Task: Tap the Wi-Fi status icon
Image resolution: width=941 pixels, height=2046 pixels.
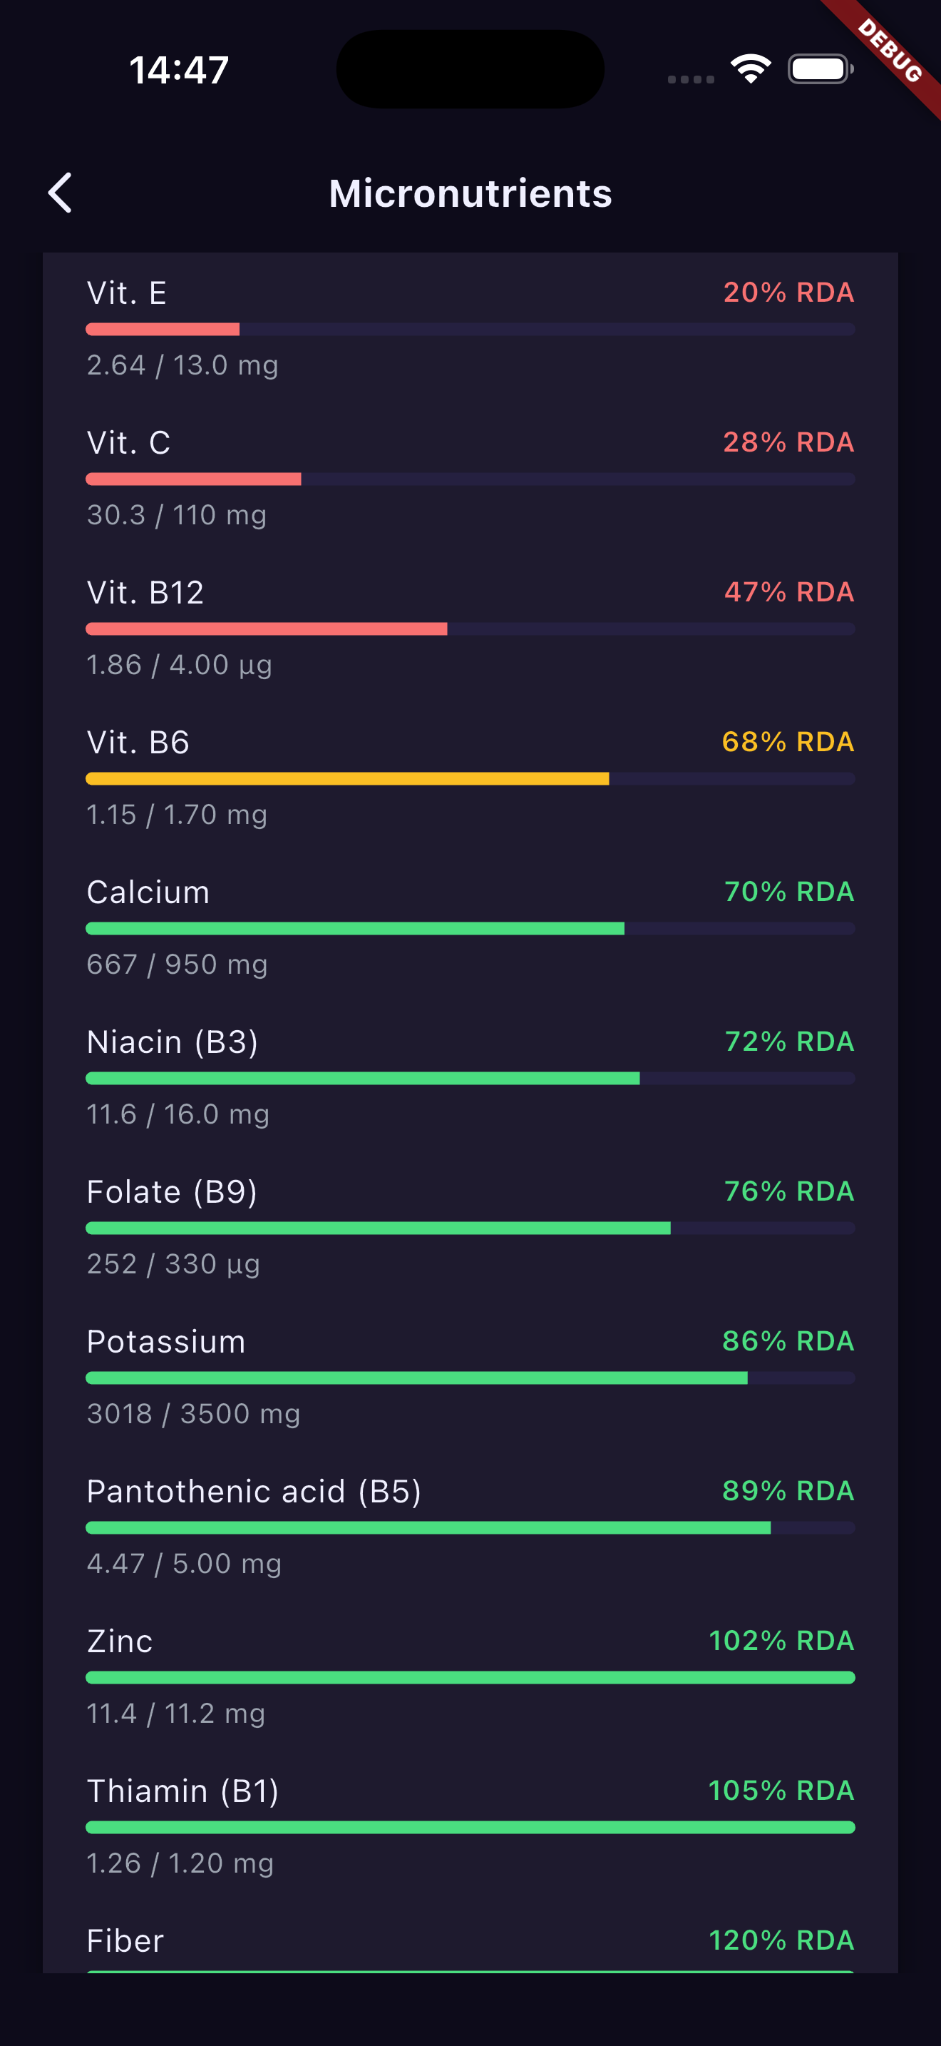Action: coord(751,69)
